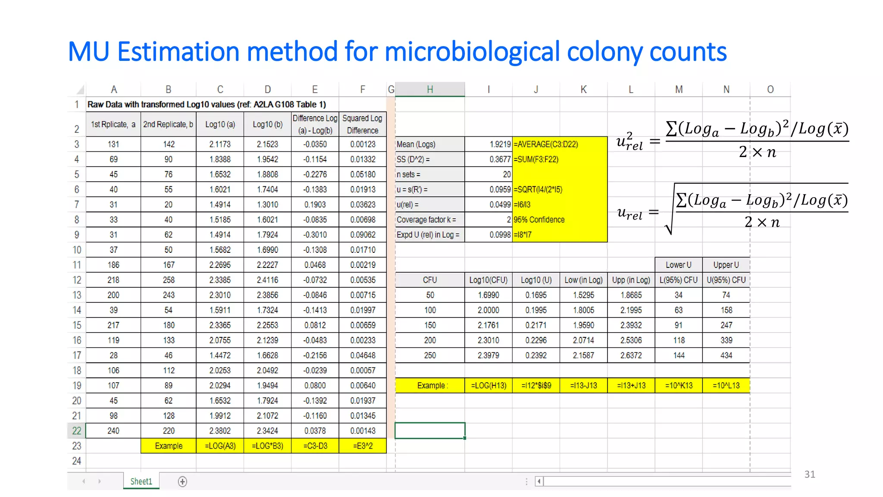
Task: Click the 'Upp (in Log)' header cell
Action: (x=631, y=280)
